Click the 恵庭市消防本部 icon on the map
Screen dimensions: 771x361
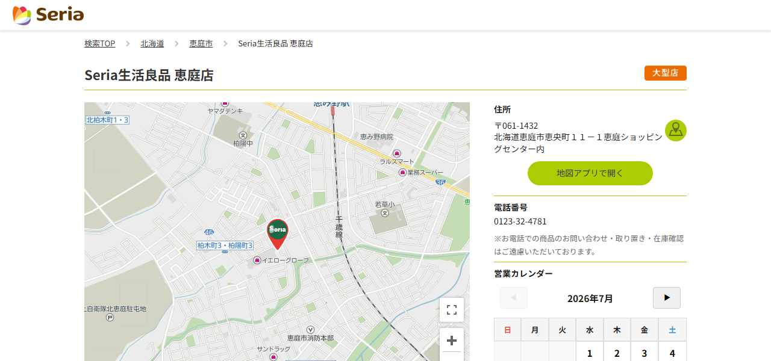click(310, 329)
